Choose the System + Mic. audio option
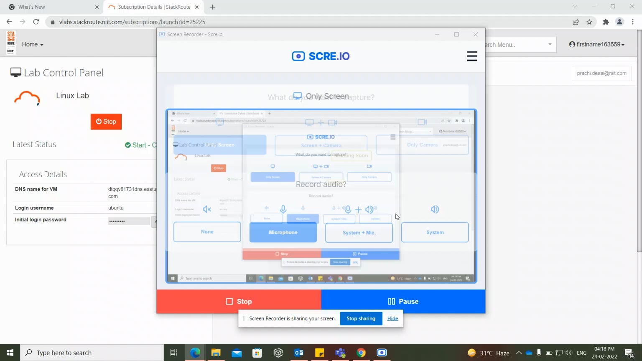Image resolution: width=642 pixels, height=361 pixels. [x=359, y=232]
